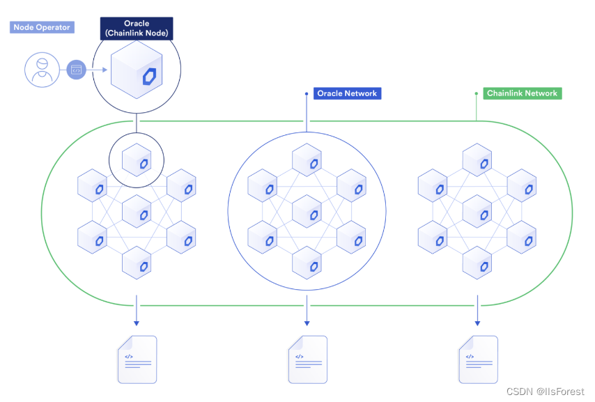Toggle the highlighted node inside the magnified circle

pyautogui.click(x=137, y=159)
